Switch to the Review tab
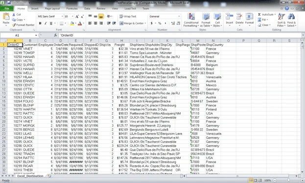This screenshot has width=305, height=183. tap(101, 8)
